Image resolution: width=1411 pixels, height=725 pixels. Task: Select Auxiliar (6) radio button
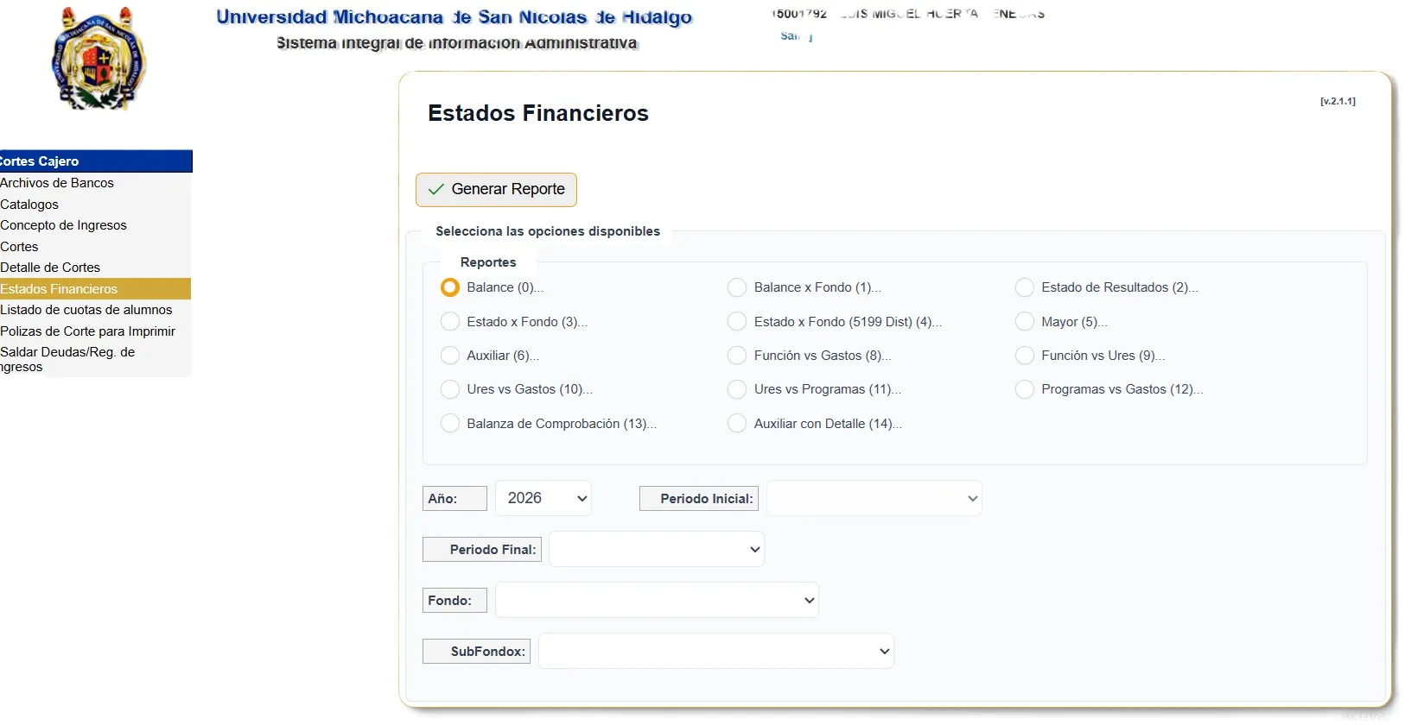click(x=450, y=356)
